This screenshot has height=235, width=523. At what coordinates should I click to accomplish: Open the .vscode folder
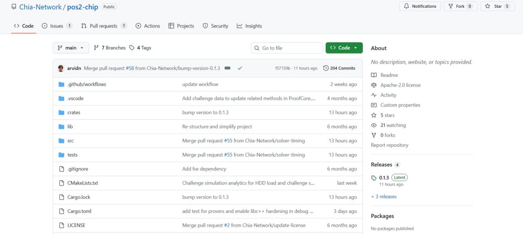point(75,98)
